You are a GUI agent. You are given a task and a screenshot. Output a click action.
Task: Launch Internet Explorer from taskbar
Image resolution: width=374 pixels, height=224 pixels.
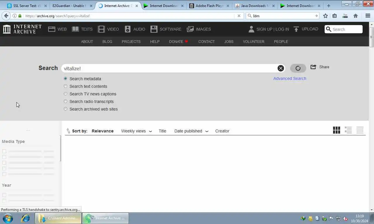[x=25, y=218]
